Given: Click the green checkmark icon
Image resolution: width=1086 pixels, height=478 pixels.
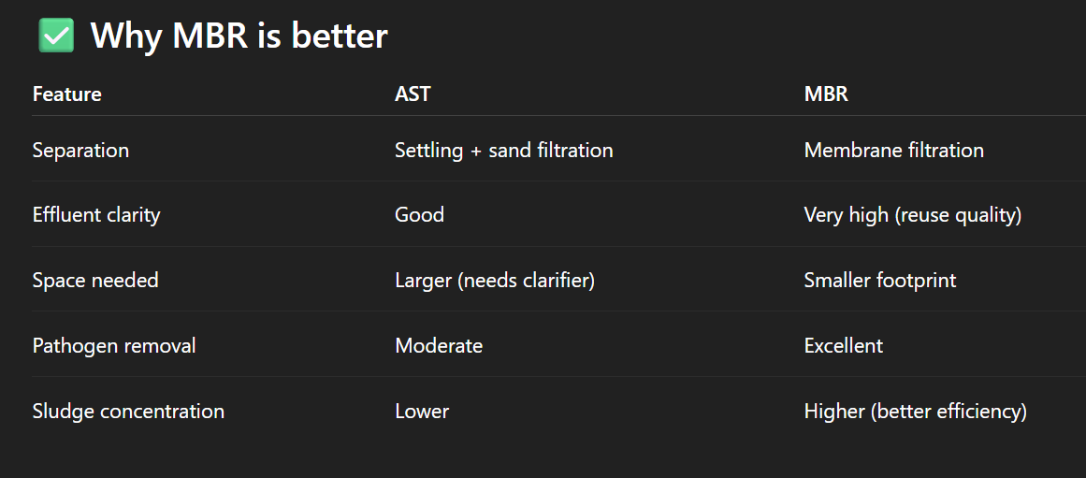Looking at the screenshot, I should [x=56, y=36].
